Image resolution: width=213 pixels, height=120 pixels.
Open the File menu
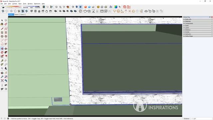(2, 4)
